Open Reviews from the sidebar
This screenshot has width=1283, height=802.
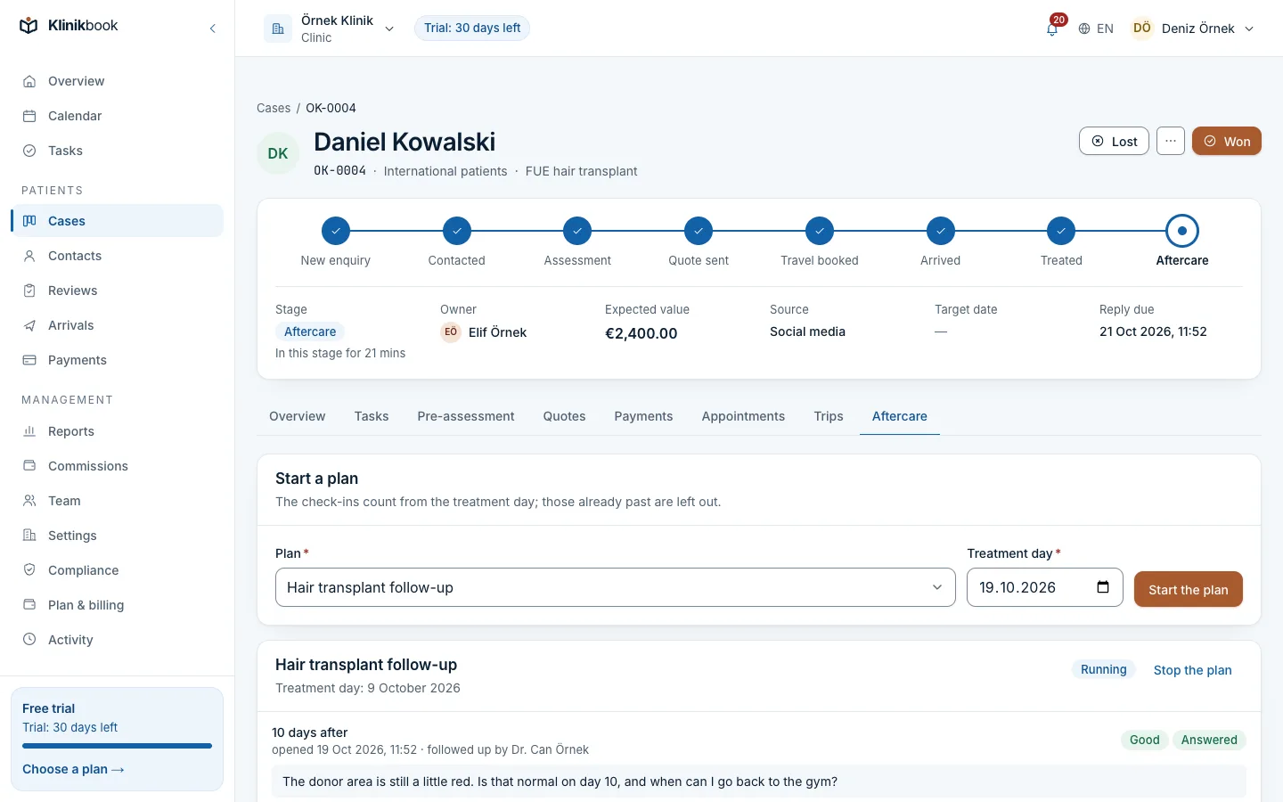tap(117, 291)
